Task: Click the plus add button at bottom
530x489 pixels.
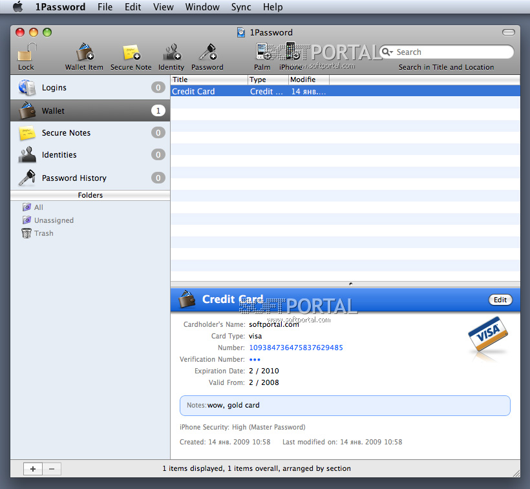Action: tap(33, 469)
